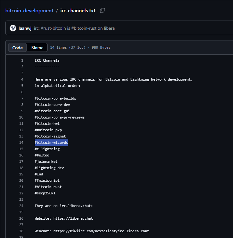This screenshot has height=238, width=233.
Task: Select line number 28
Action: (x=21, y=231)
